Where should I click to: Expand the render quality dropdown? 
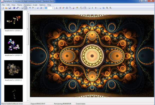(x=53, y=8)
